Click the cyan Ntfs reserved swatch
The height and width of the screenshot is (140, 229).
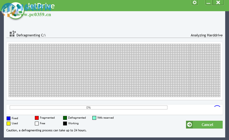coord(94,118)
